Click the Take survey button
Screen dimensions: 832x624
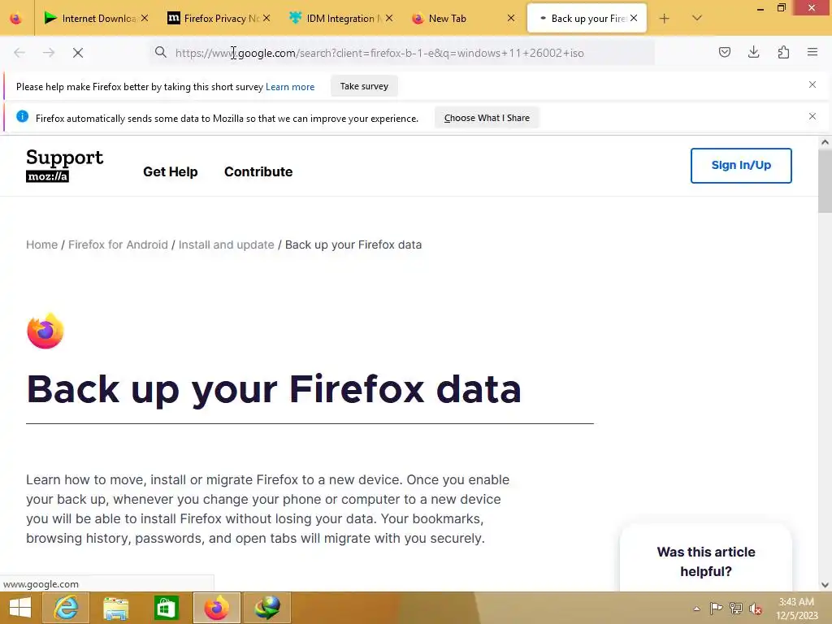click(x=364, y=86)
